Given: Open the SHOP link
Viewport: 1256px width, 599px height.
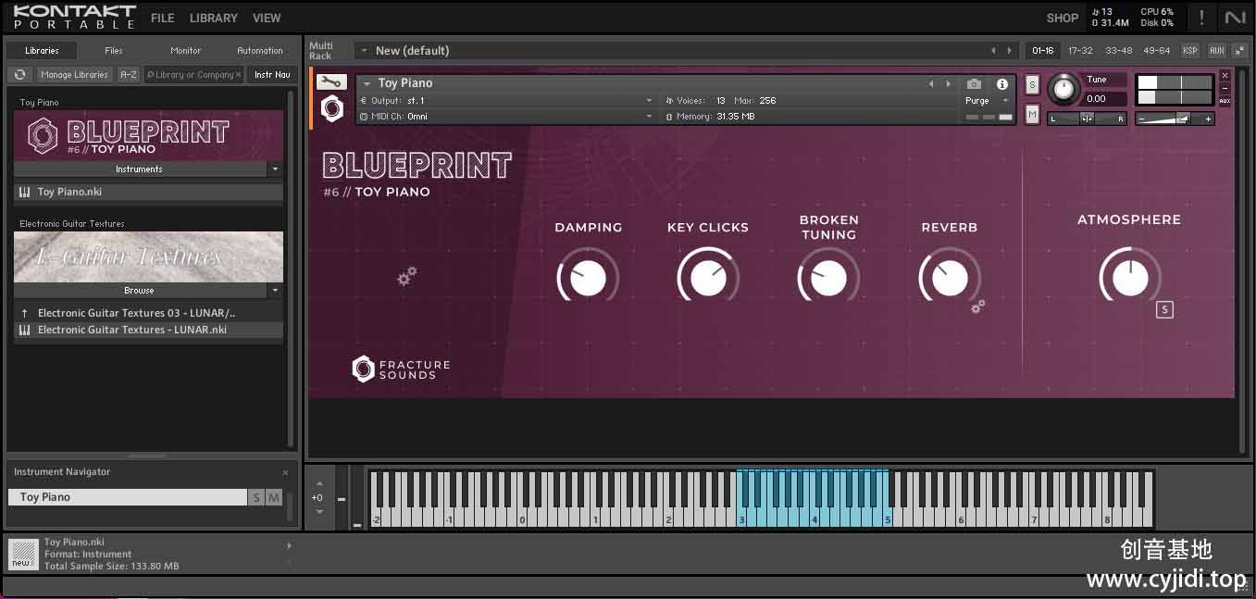Looking at the screenshot, I should coord(1063,18).
